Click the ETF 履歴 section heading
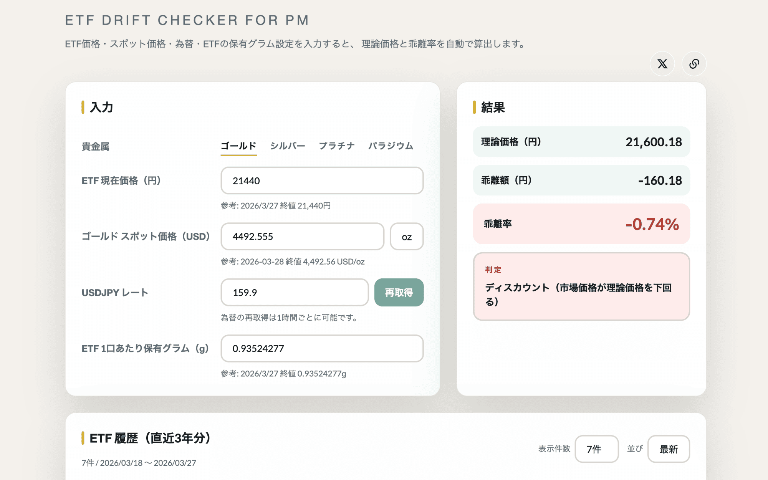The width and height of the screenshot is (768, 480). click(150, 438)
